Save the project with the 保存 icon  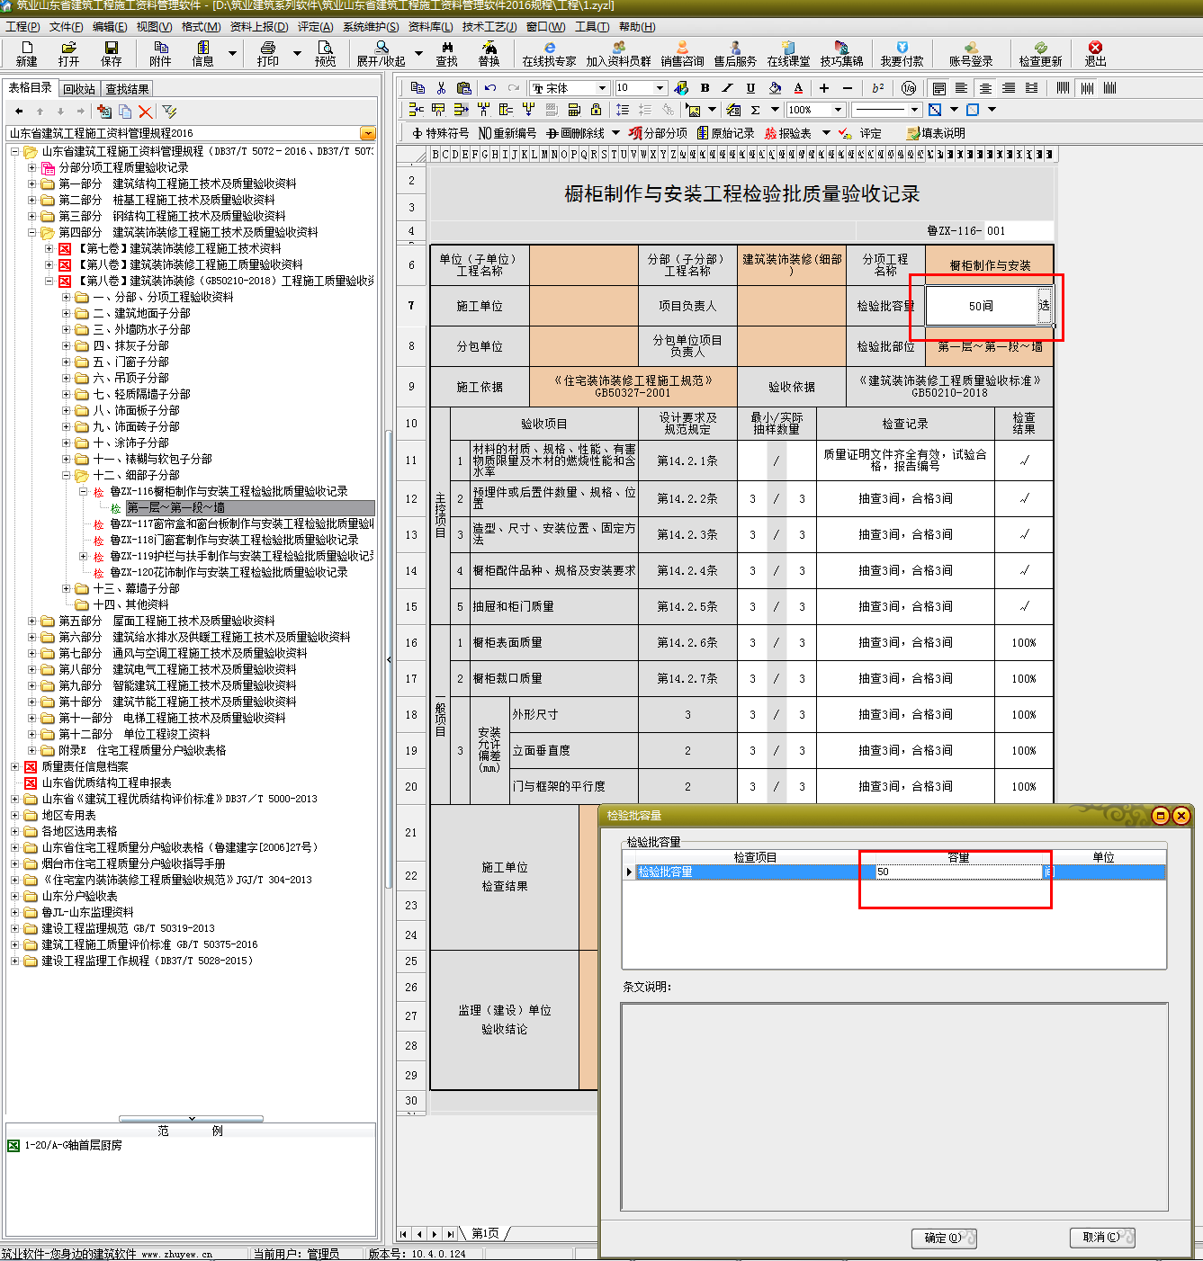click(x=111, y=53)
